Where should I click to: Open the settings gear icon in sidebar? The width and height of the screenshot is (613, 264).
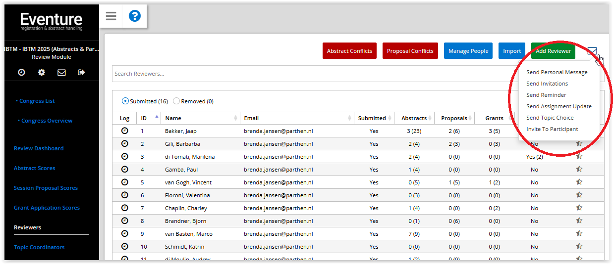42,72
